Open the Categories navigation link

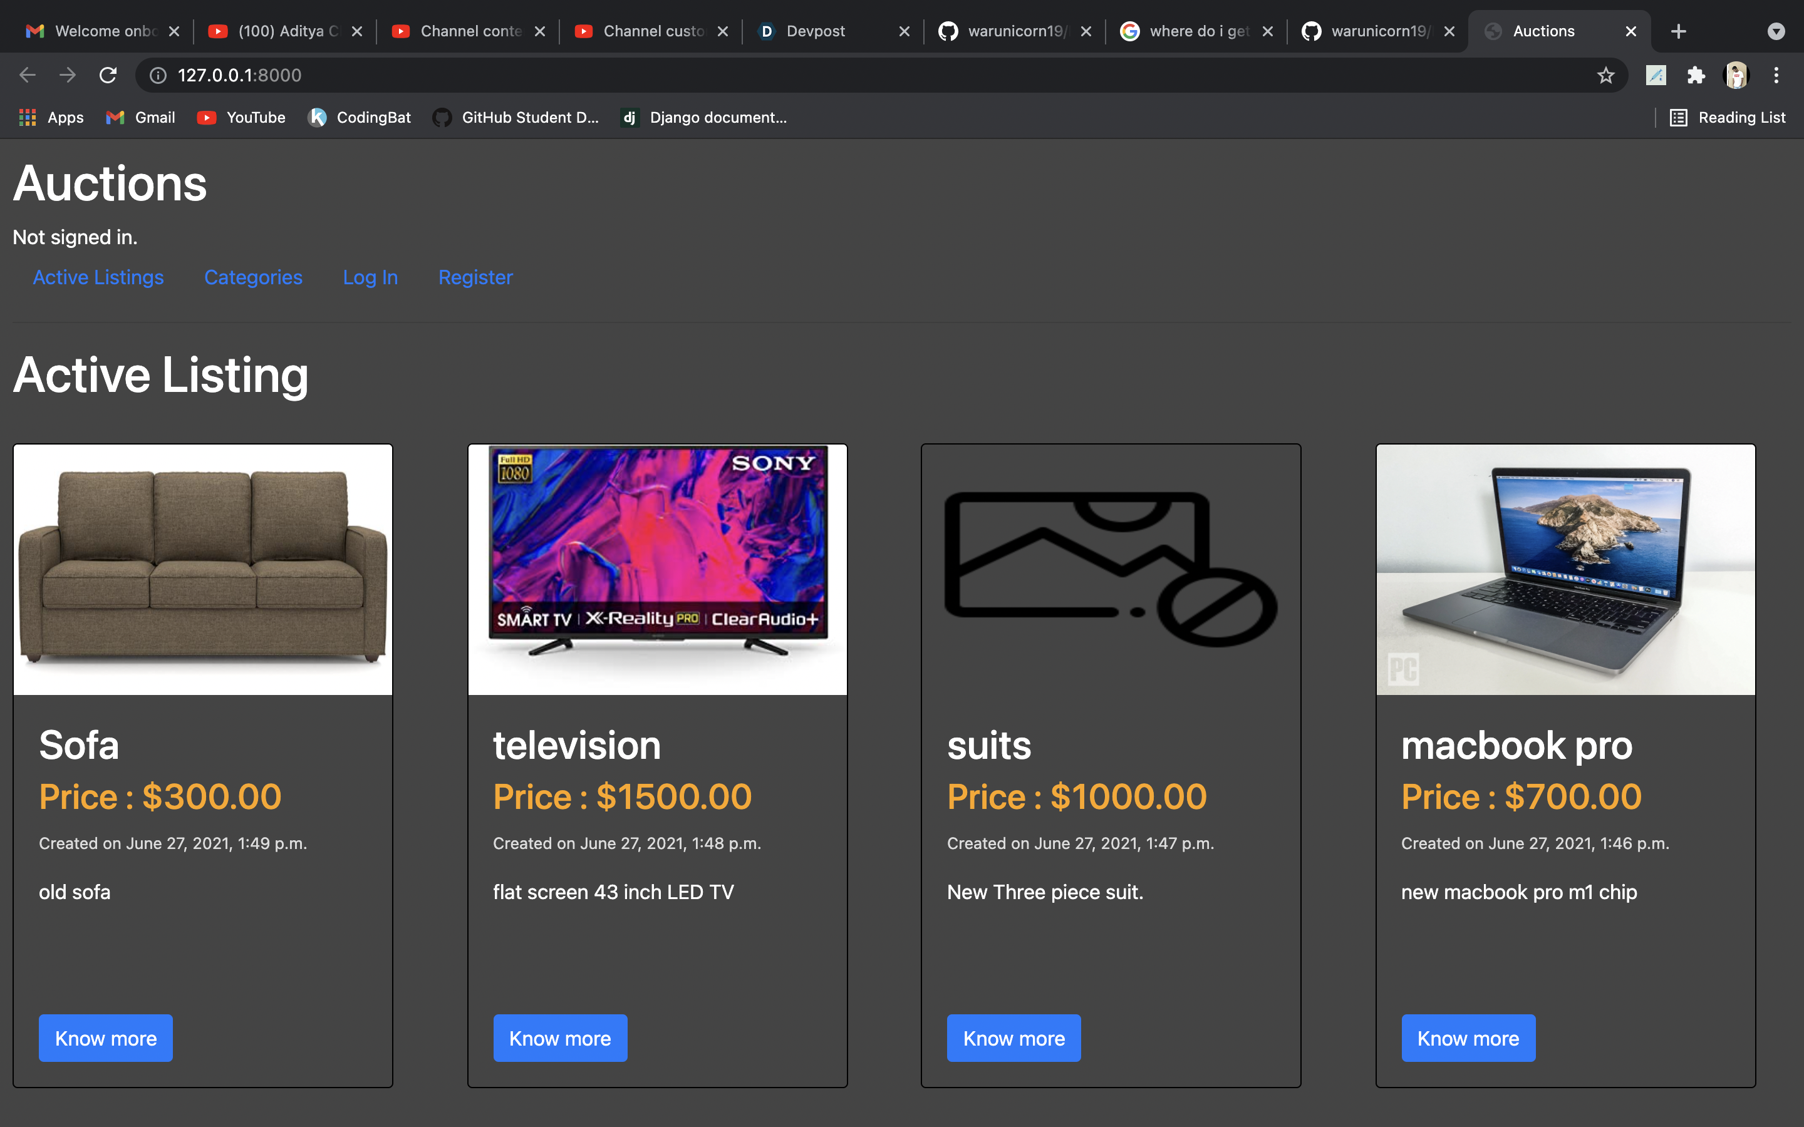(x=252, y=277)
